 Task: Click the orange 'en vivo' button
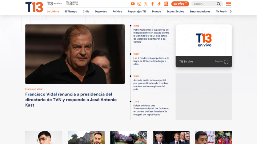tap(180, 4)
